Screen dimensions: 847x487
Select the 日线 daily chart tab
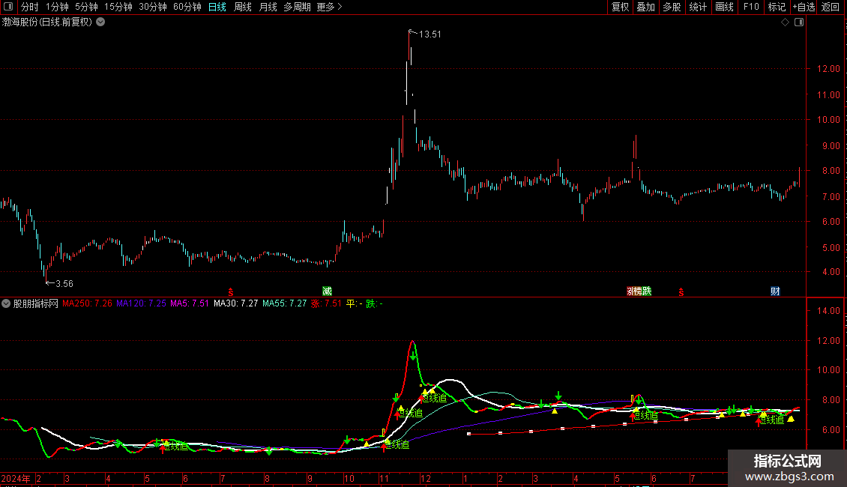pos(217,7)
